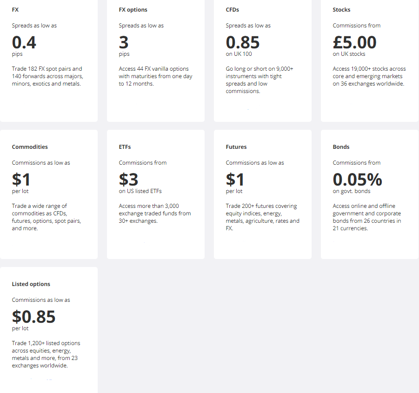Select the ETFs card title
The height and width of the screenshot is (393, 419).
125,147
